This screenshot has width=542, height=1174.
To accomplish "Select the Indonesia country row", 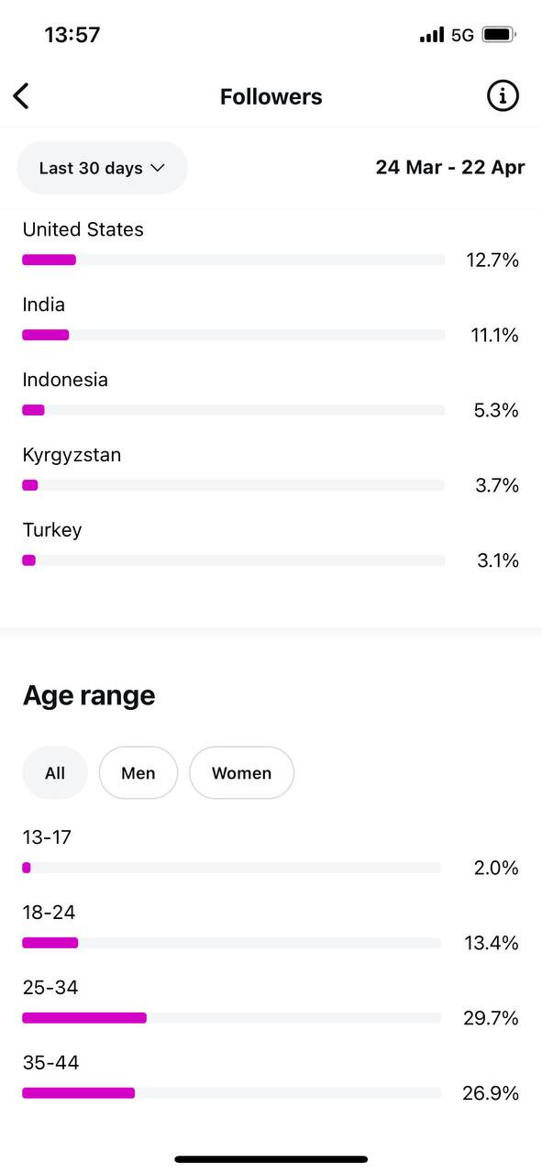I will point(271,395).
